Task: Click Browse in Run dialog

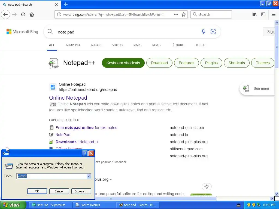Action: coord(81,191)
